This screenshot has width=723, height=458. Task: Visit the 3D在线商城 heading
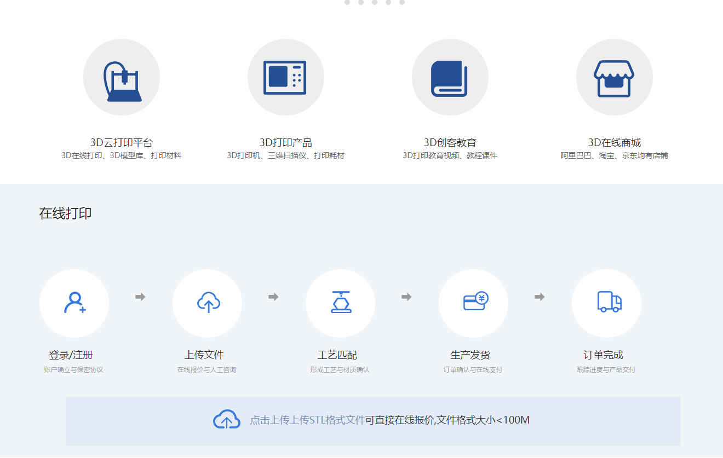click(x=615, y=143)
